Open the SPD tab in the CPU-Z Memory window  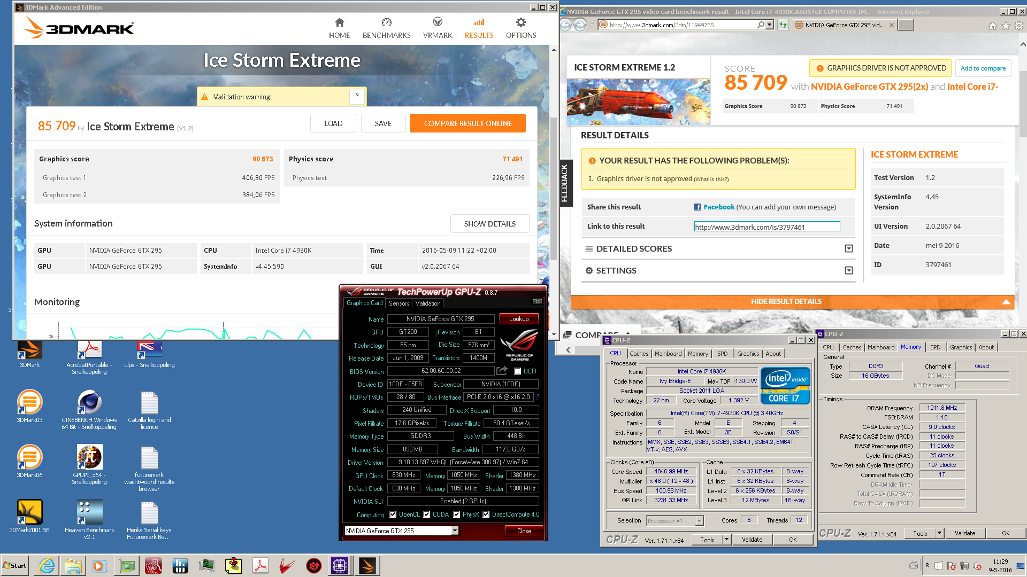pyautogui.click(x=935, y=347)
